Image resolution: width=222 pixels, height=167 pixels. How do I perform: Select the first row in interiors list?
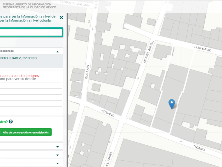click(31, 86)
